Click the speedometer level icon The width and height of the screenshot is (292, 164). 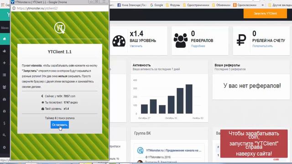click(119, 41)
